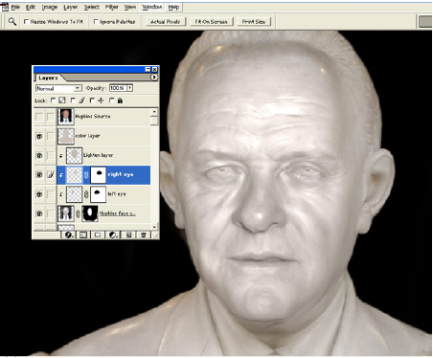Hide the left eye layer
This screenshot has height=358, width=433.
pyautogui.click(x=39, y=194)
